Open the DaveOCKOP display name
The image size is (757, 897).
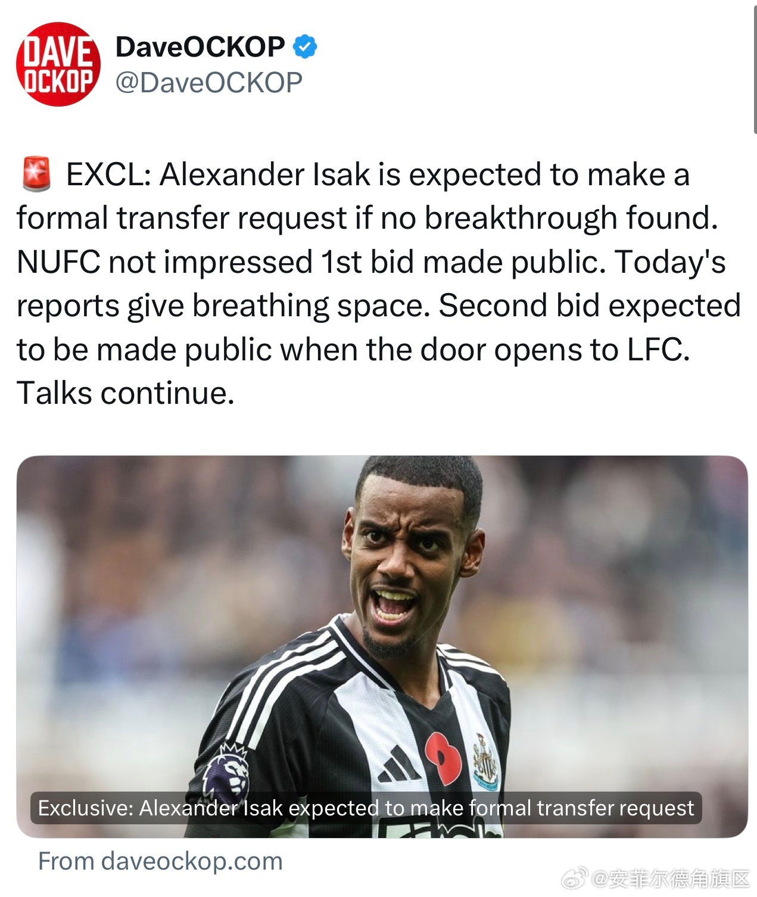tap(200, 47)
